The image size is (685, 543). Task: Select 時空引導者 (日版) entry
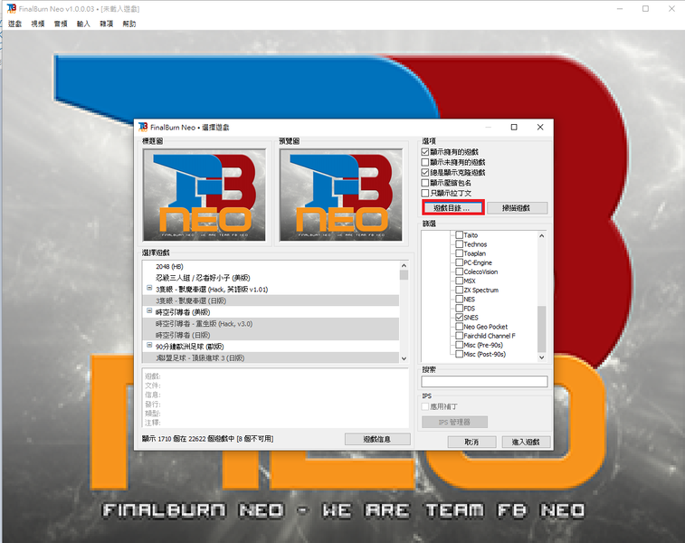[x=271, y=335]
